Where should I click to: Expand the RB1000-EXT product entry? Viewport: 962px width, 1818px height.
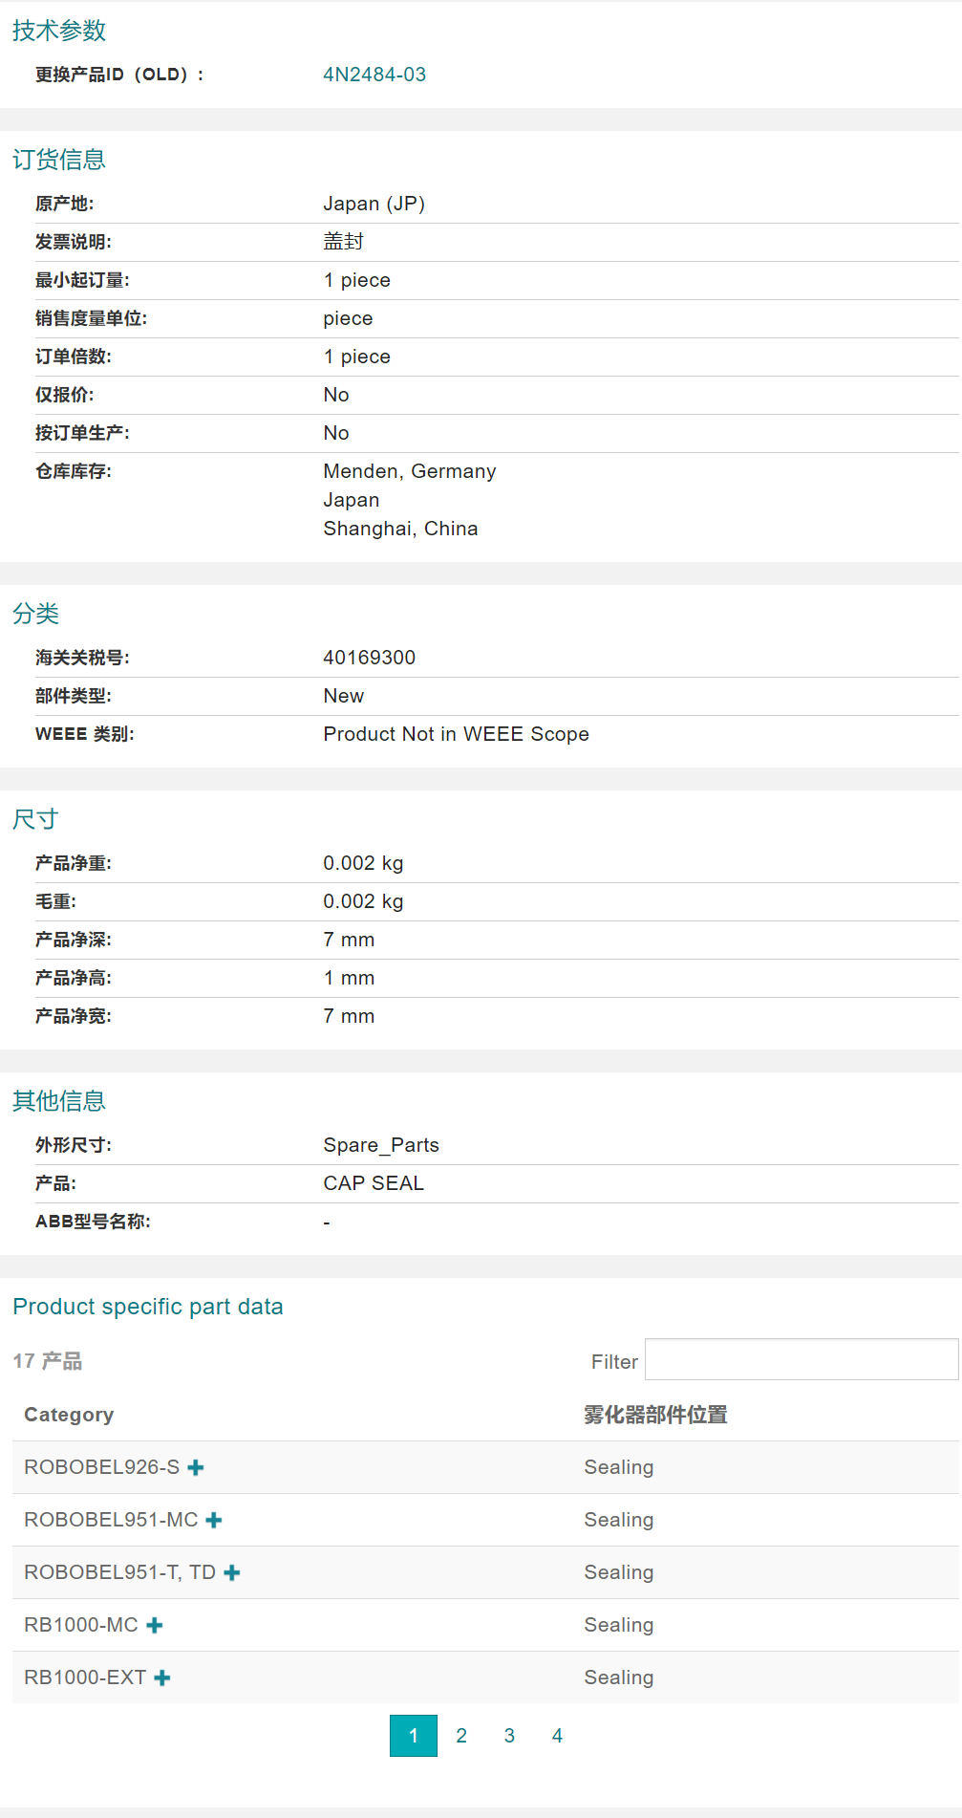[163, 1677]
